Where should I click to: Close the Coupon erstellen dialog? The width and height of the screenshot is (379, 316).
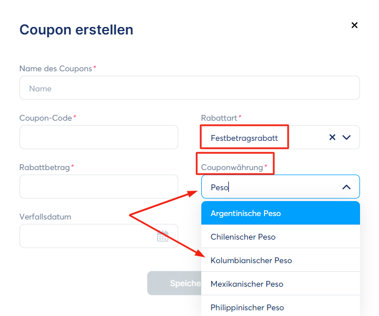(354, 25)
